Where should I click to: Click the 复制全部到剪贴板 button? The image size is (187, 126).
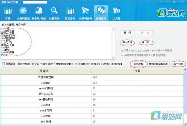coord(158,64)
